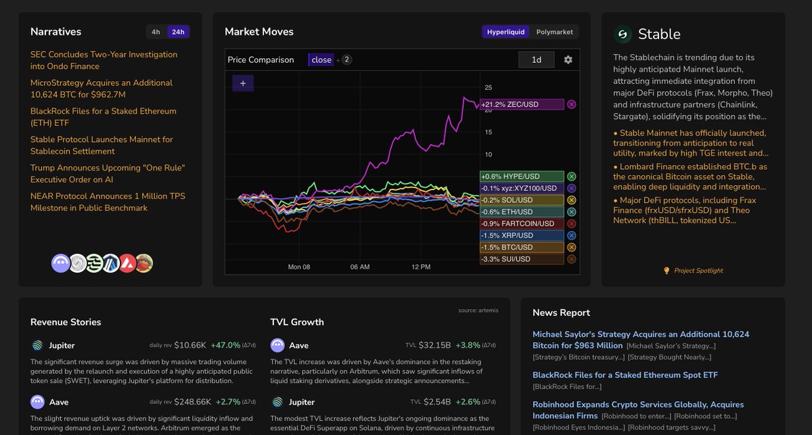812x435 pixels.
Task: Open MicroStrategy Acquires 10,624 BTC narrative
Action: (101, 89)
